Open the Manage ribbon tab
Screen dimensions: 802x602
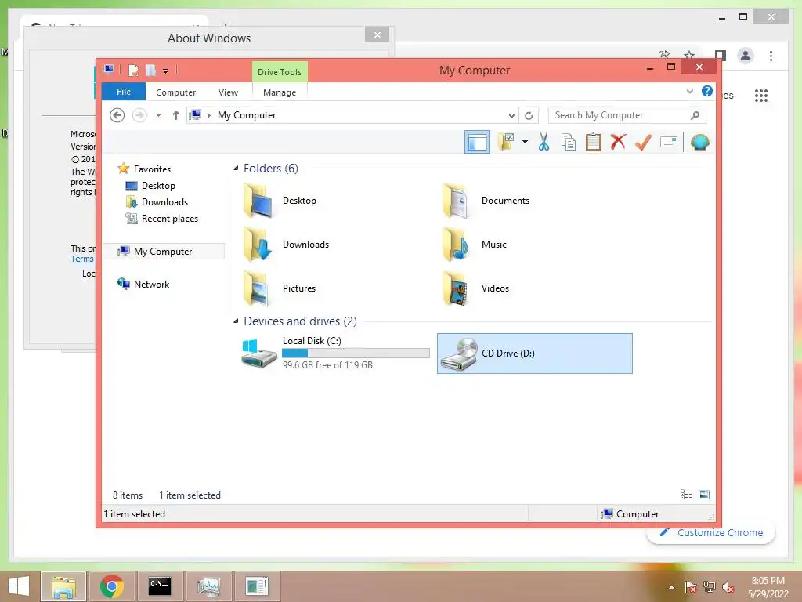pyautogui.click(x=280, y=92)
